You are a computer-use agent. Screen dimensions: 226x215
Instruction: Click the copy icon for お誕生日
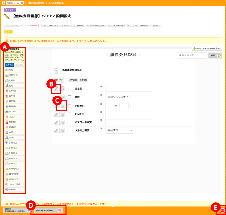[x=62, y=106]
